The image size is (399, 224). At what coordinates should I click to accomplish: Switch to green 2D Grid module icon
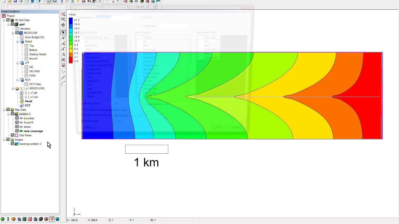(x=24, y=219)
